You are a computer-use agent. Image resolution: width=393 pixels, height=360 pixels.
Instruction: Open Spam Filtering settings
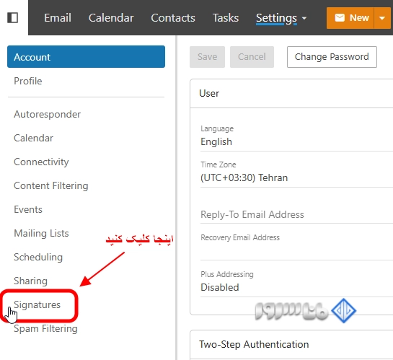pos(45,328)
